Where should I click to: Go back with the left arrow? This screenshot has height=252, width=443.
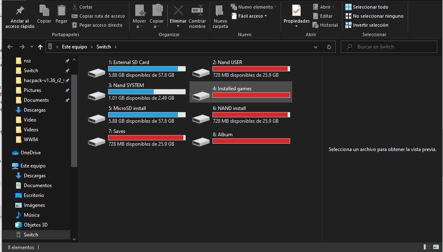[10, 47]
